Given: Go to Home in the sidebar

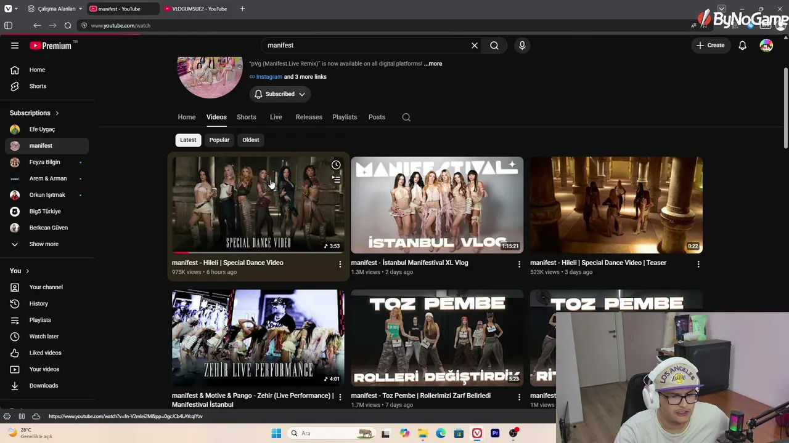Looking at the screenshot, I should tap(47, 70).
